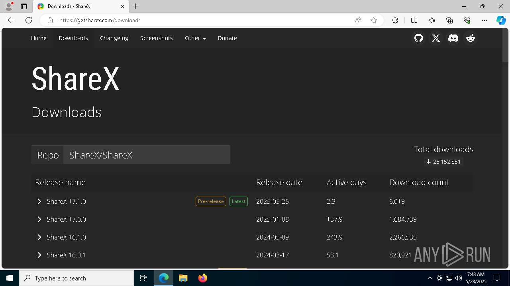
Task: Open the volume control in the tray
Action: pos(459,278)
